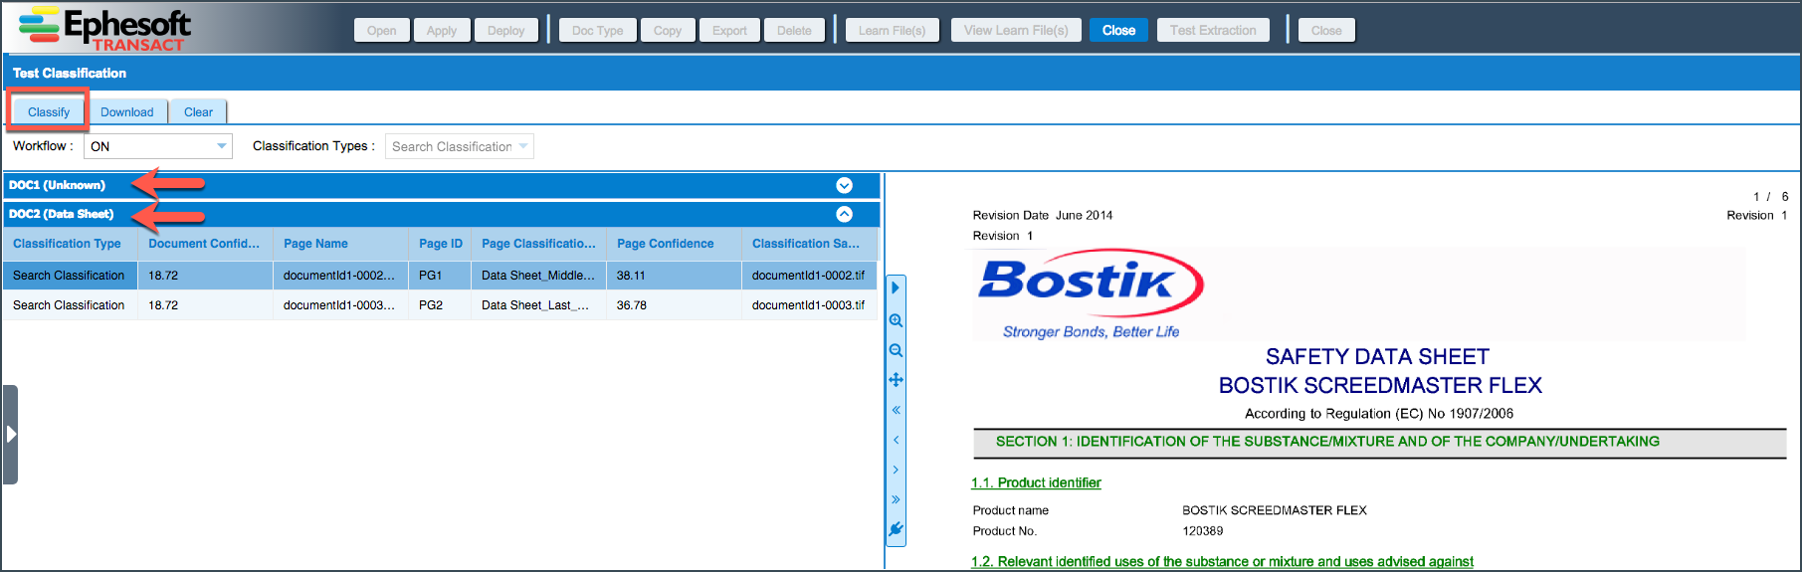Open the Search Classification types dropdown
The height and width of the screenshot is (572, 1802).
coord(460,146)
